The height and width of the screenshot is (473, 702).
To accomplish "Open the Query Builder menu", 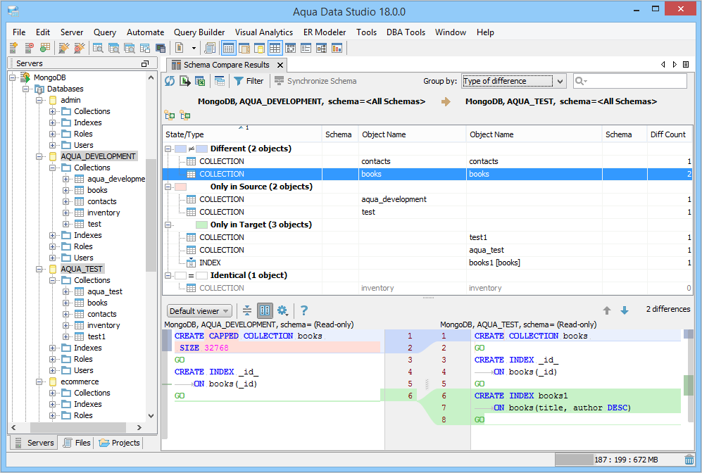I will pyautogui.click(x=199, y=32).
